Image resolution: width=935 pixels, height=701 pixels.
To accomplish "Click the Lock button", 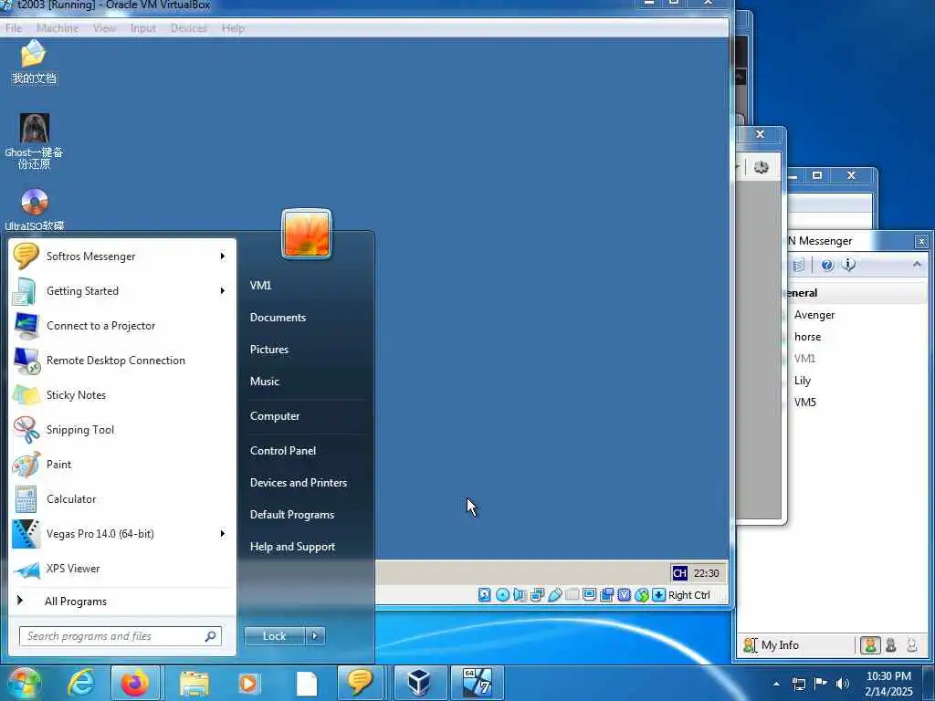I will pyautogui.click(x=274, y=636).
